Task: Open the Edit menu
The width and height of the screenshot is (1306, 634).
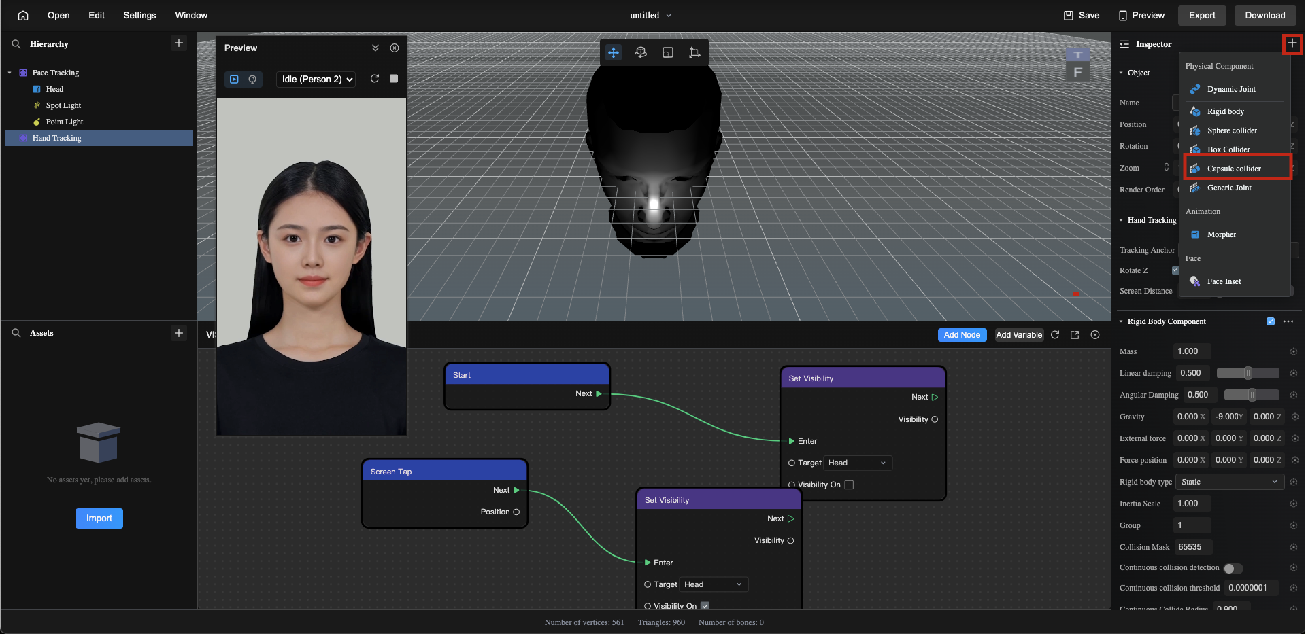Action: pyautogui.click(x=97, y=15)
